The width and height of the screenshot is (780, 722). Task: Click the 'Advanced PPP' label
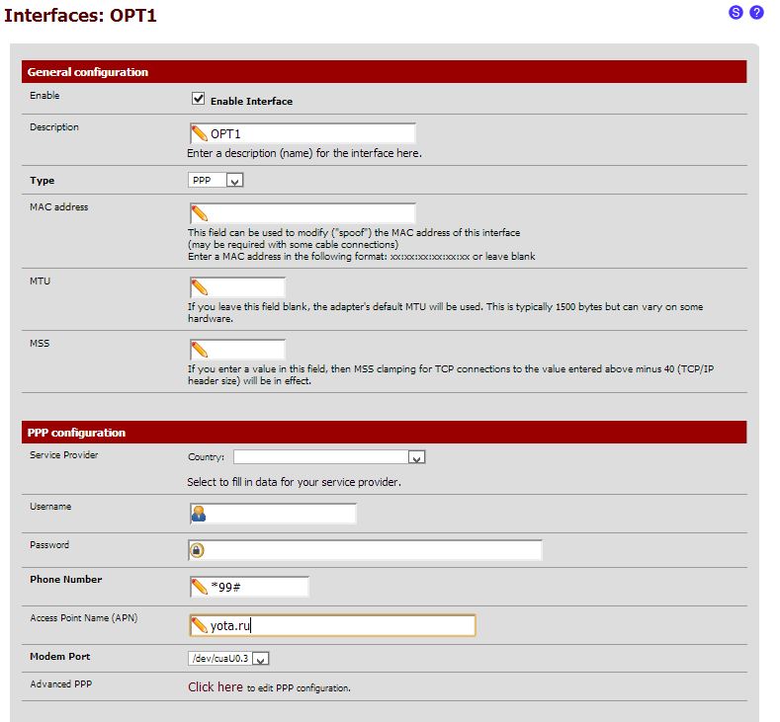[x=60, y=683]
